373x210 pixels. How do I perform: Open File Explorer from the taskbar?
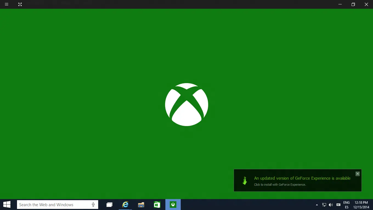pos(141,205)
